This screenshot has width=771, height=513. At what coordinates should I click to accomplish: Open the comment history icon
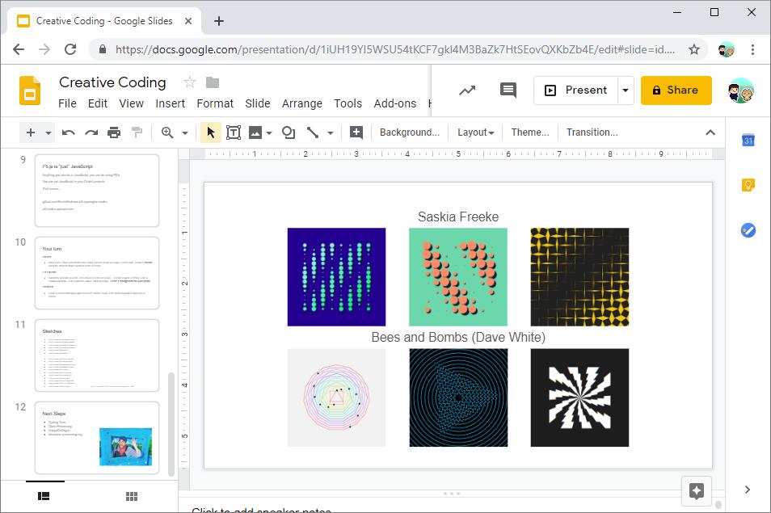508,90
